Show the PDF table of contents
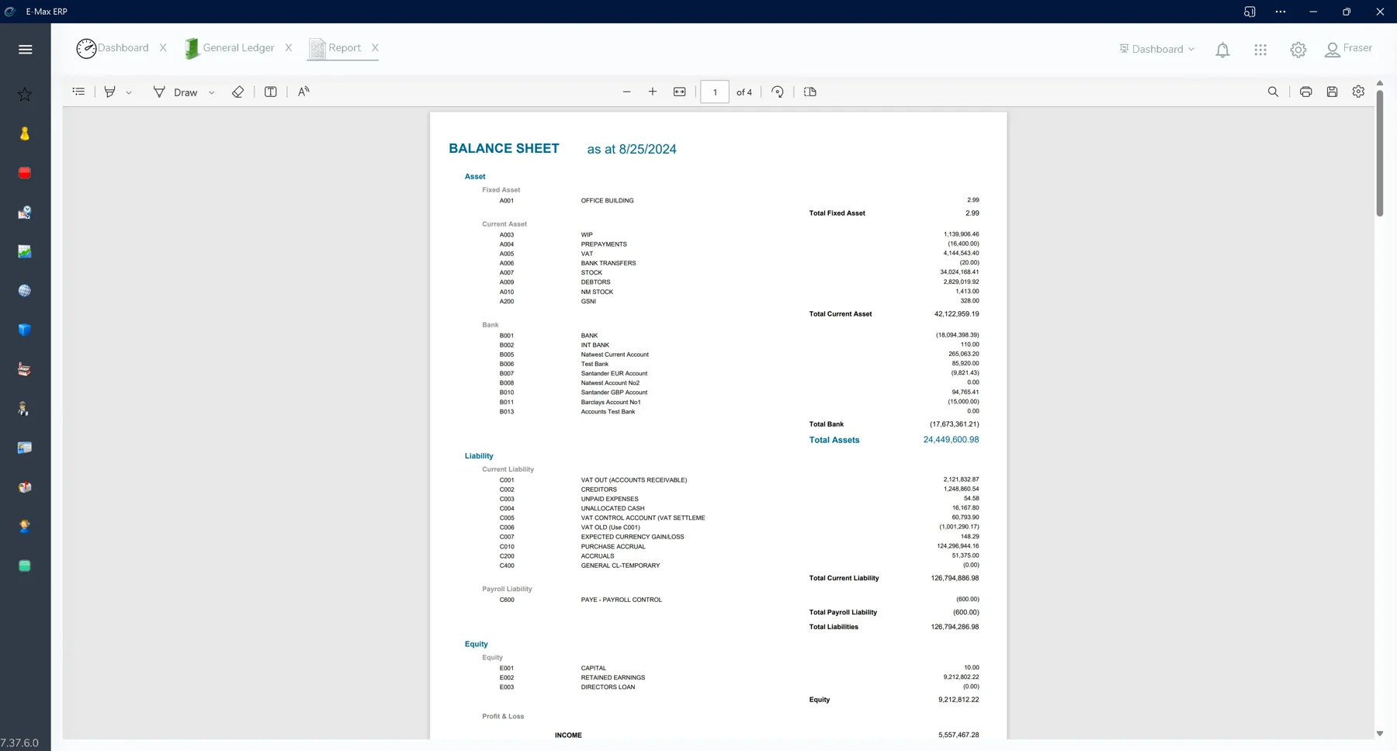The height and width of the screenshot is (751, 1397). [78, 92]
